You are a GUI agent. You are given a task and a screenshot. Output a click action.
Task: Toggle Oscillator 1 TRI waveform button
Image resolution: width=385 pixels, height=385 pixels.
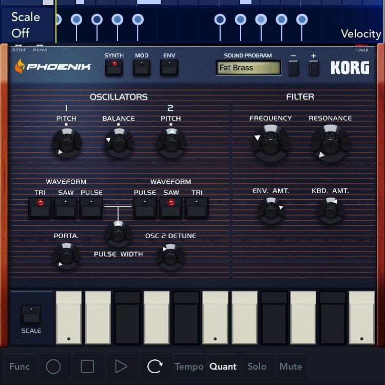pyautogui.click(x=40, y=208)
